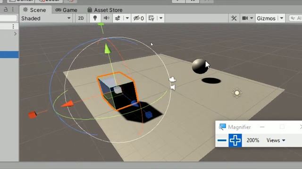Screen dimensions: 302x169
Task: Toggle hidden objects visibility counter
Action: pos(139,18)
